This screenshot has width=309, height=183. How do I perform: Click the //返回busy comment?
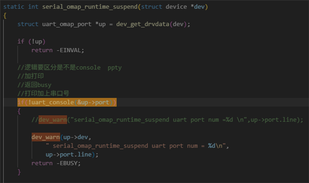[34, 85]
